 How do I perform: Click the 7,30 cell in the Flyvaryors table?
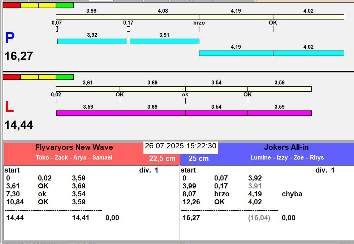click(13, 194)
